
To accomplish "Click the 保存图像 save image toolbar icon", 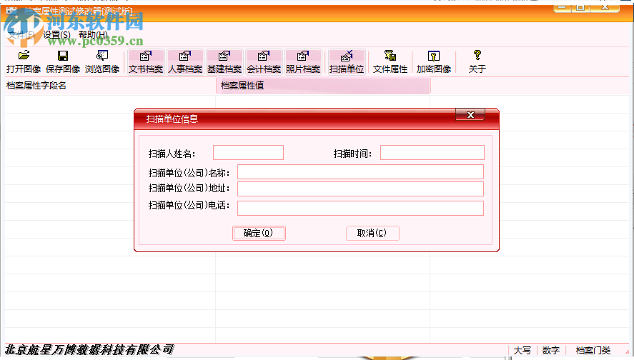I will [x=63, y=62].
